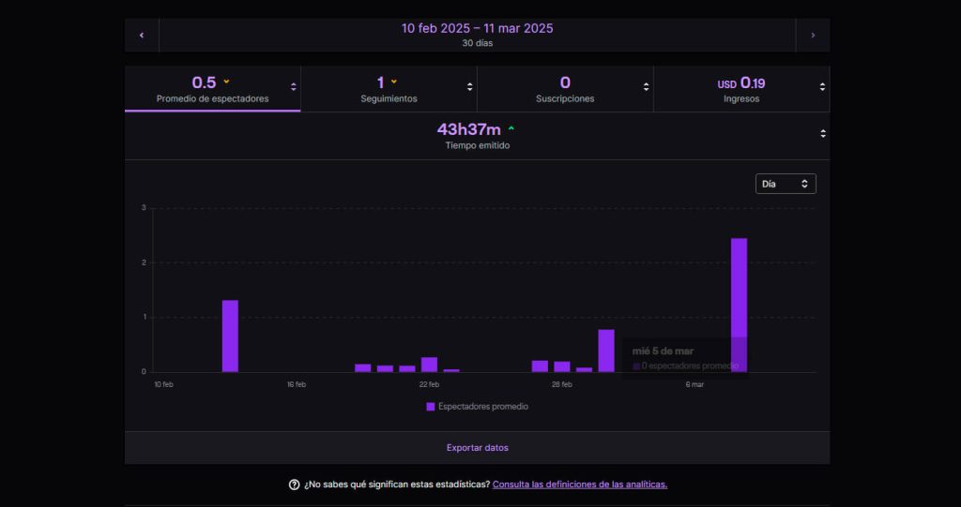The image size is (961, 507).
Task: Open the Día granularity dropdown
Action: pyautogui.click(x=786, y=184)
